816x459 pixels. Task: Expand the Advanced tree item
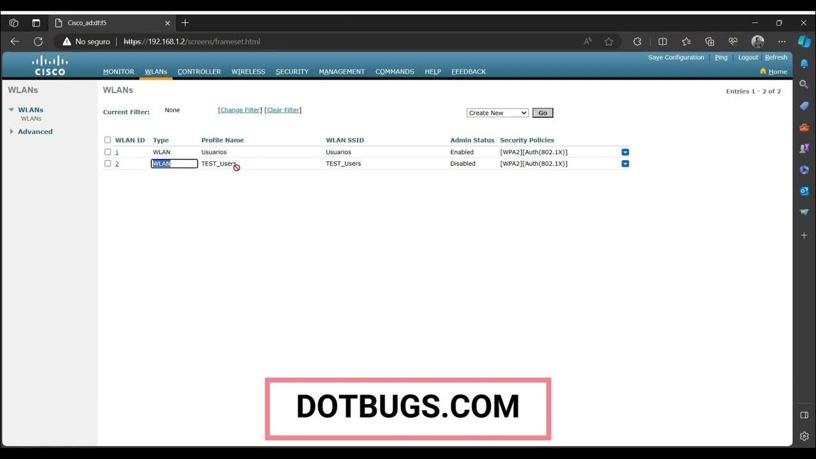[x=11, y=131]
